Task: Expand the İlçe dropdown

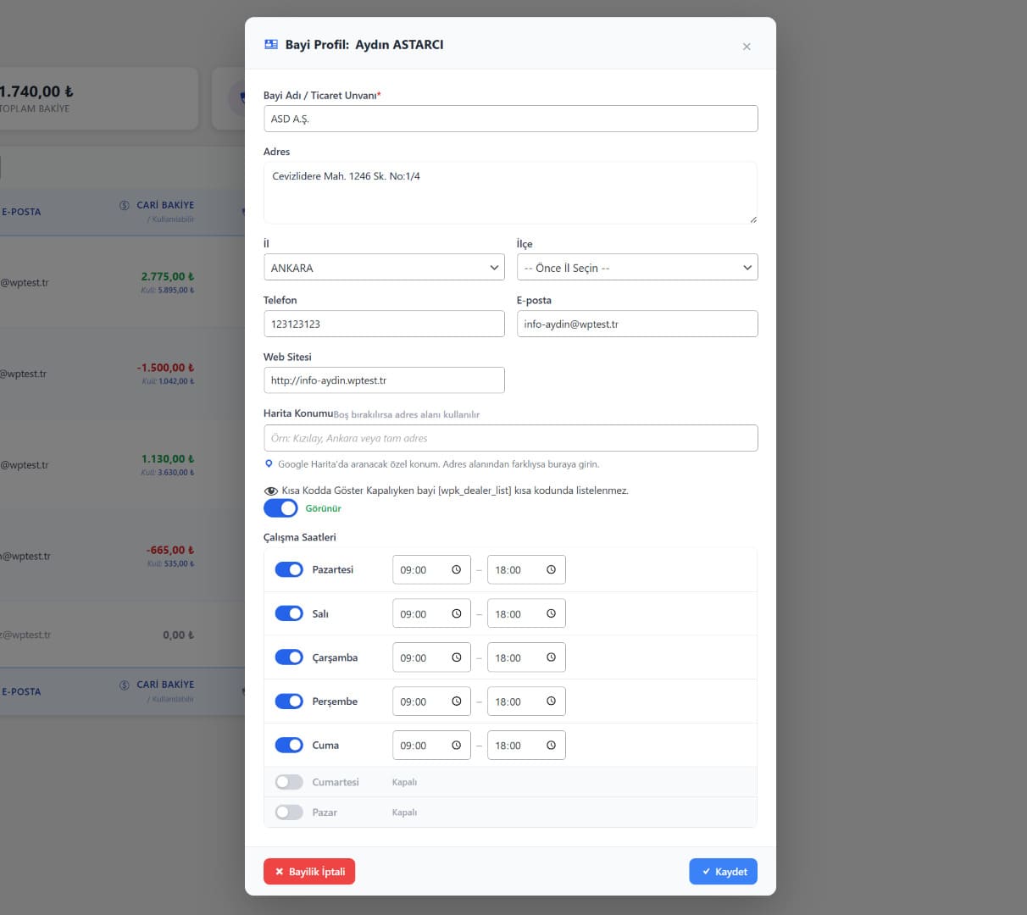Action: pos(637,268)
